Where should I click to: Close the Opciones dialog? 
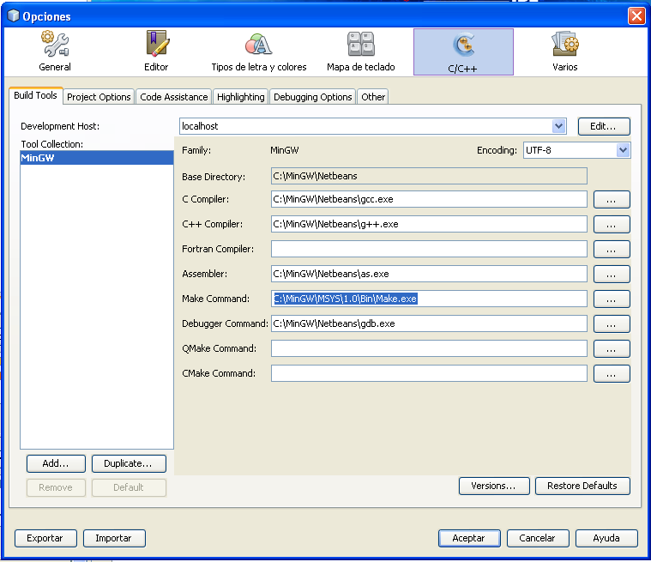(636, 16)
